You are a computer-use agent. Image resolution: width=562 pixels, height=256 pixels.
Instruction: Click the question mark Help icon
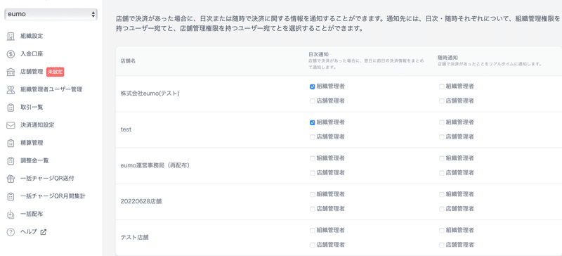coord(11,232)
